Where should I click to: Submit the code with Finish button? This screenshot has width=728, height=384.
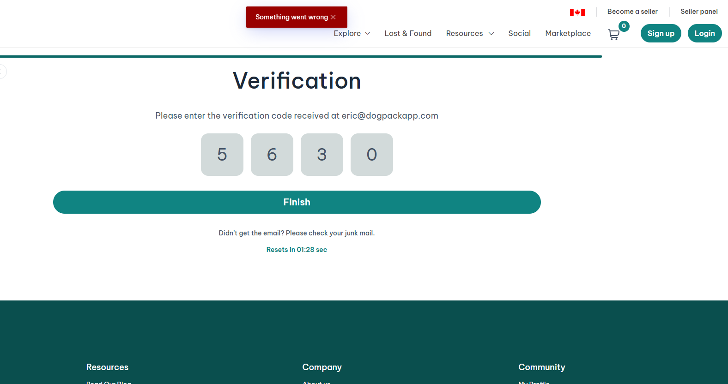coord(297,202)
